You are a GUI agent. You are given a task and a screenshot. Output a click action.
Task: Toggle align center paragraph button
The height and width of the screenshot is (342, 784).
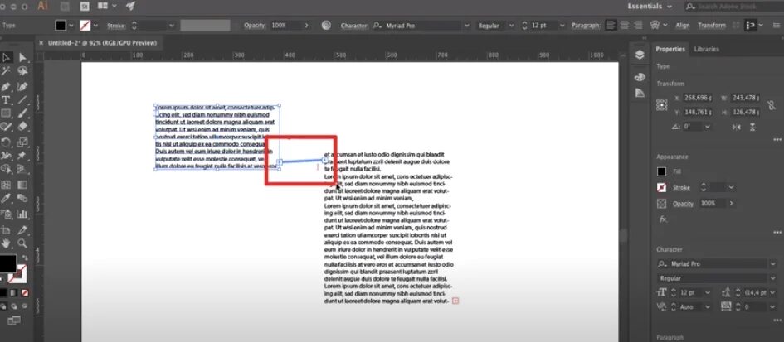pos(625,25)
